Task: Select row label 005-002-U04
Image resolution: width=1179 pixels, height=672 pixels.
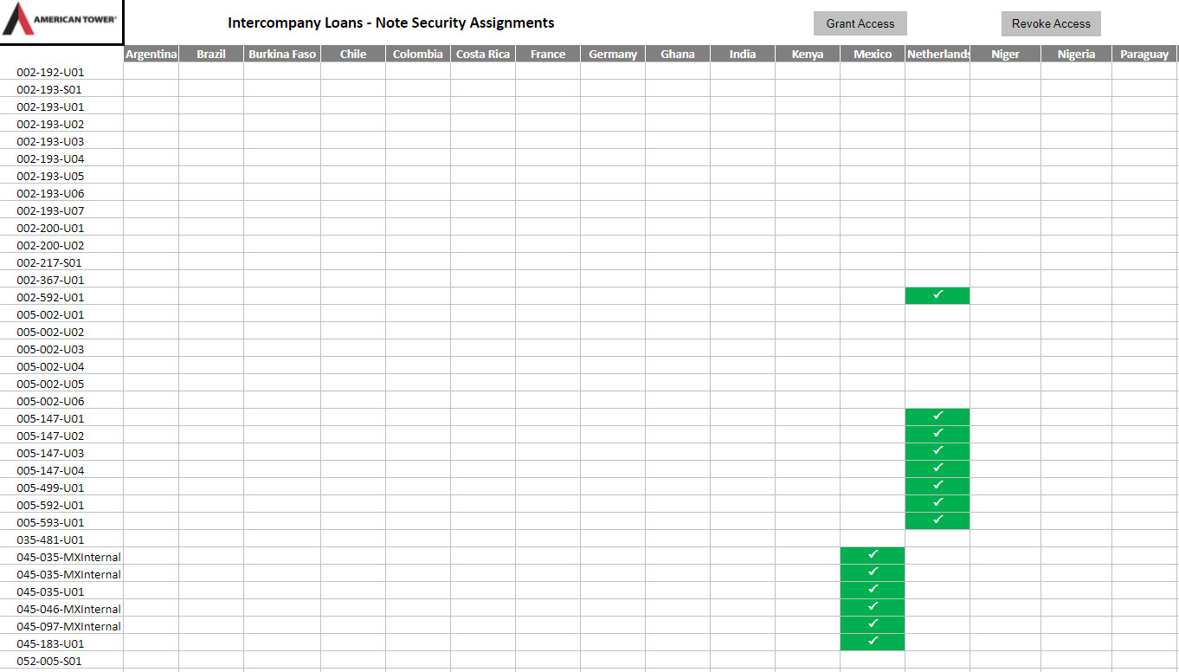Action: click(x=50, y=366)
